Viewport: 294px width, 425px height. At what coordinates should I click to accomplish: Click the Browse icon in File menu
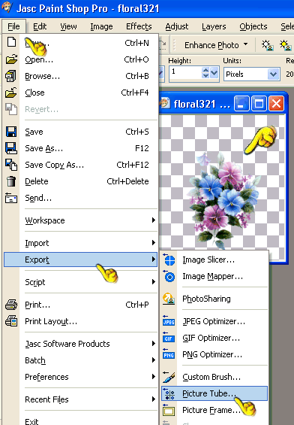pyautogui.click(x=10, y=76)
